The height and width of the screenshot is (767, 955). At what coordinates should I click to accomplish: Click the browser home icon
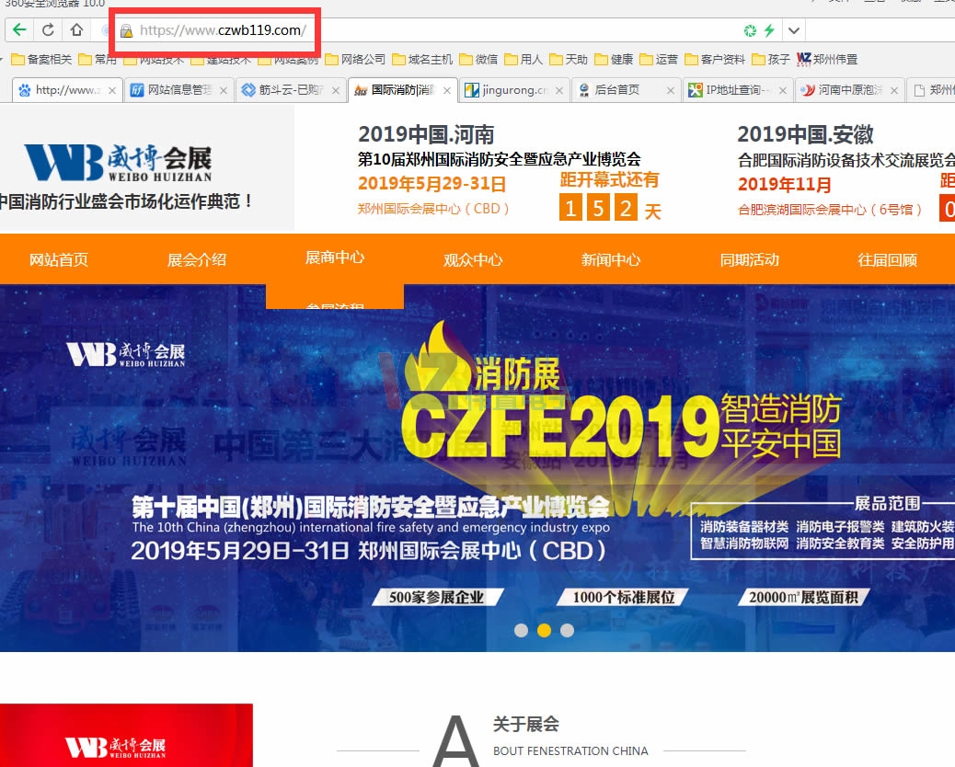(75, 29)
